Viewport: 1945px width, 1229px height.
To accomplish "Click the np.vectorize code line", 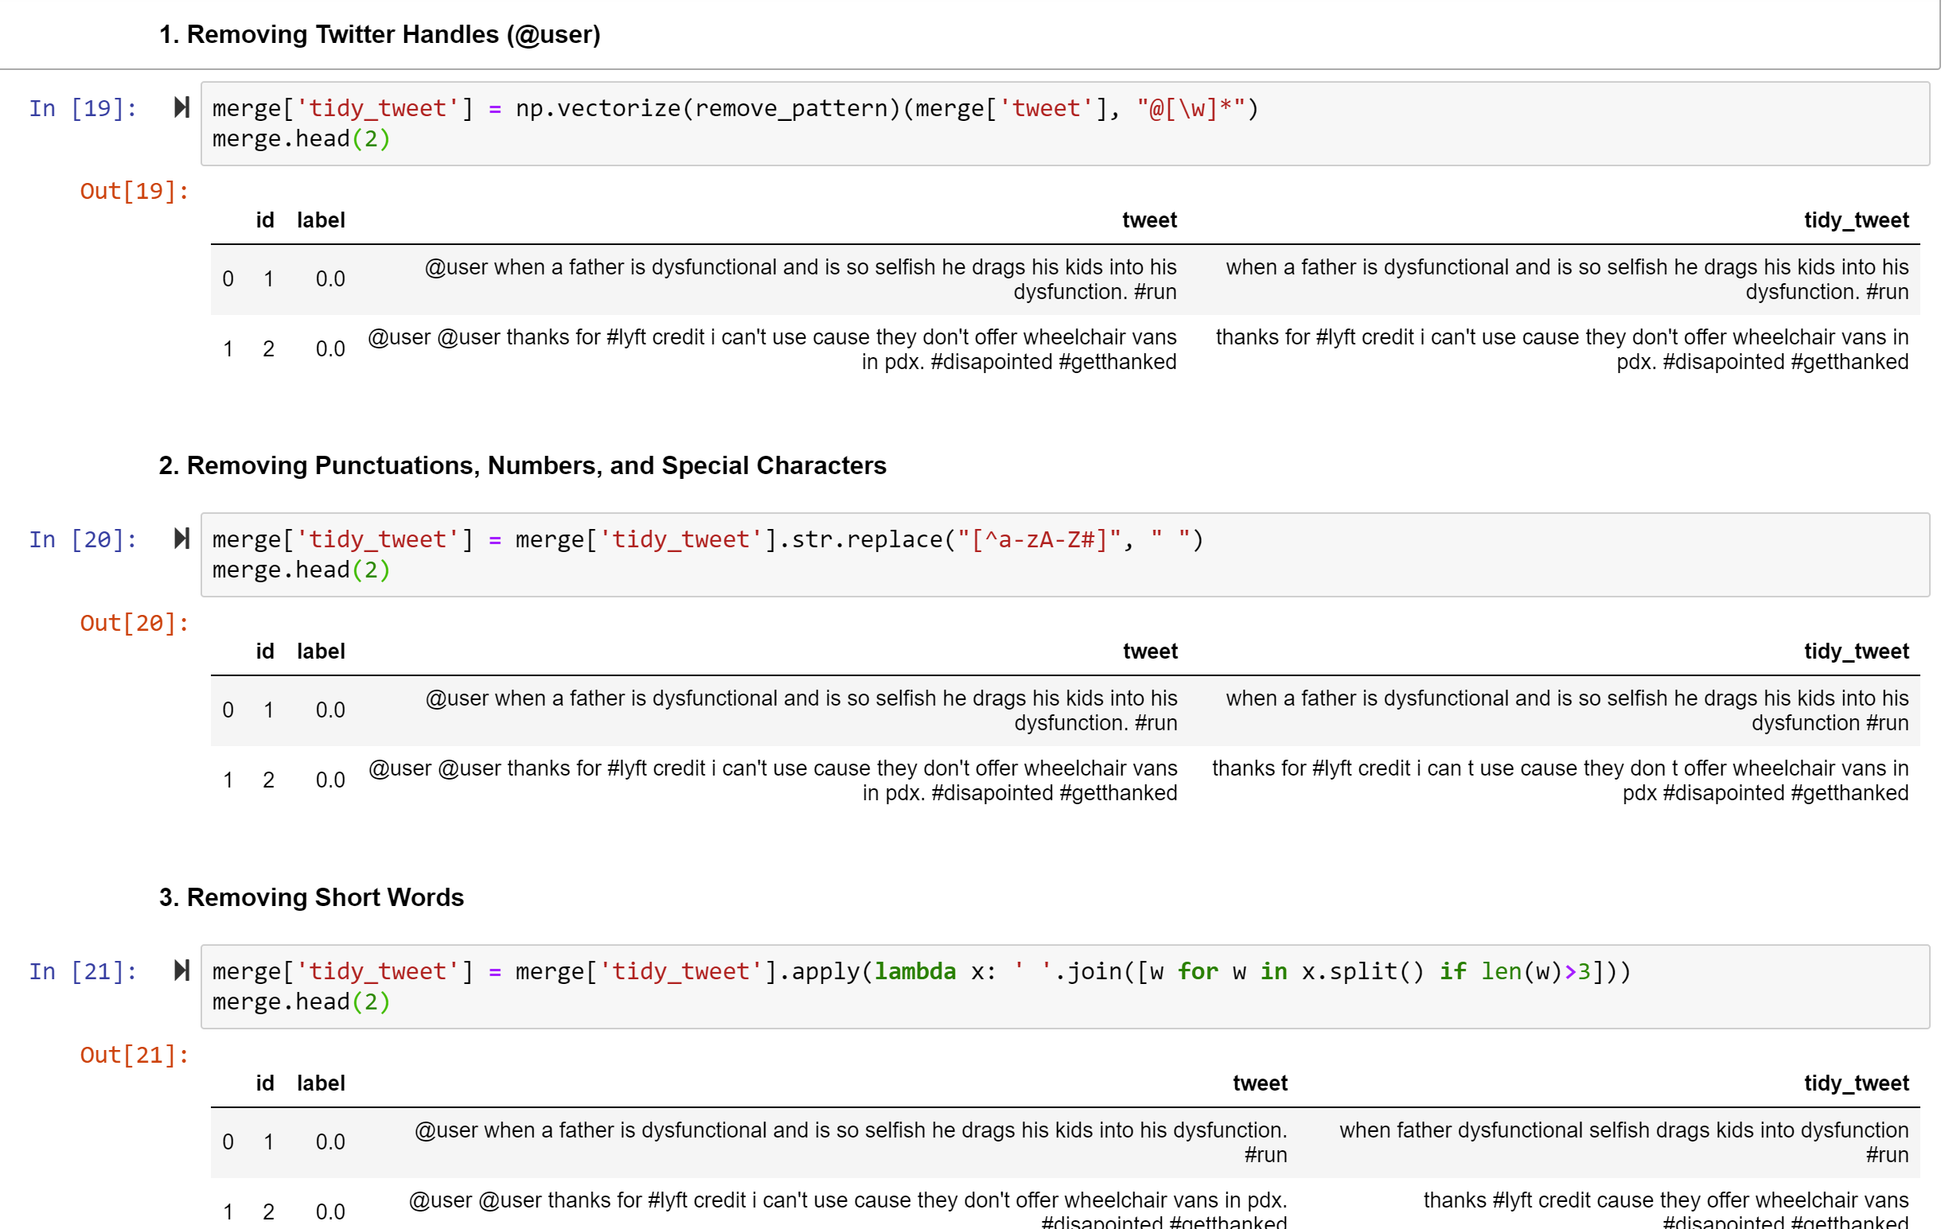I will pos(727,107).
